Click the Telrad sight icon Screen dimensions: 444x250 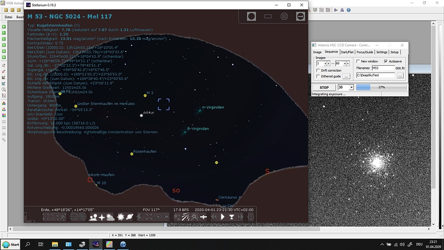click(284, 16)
